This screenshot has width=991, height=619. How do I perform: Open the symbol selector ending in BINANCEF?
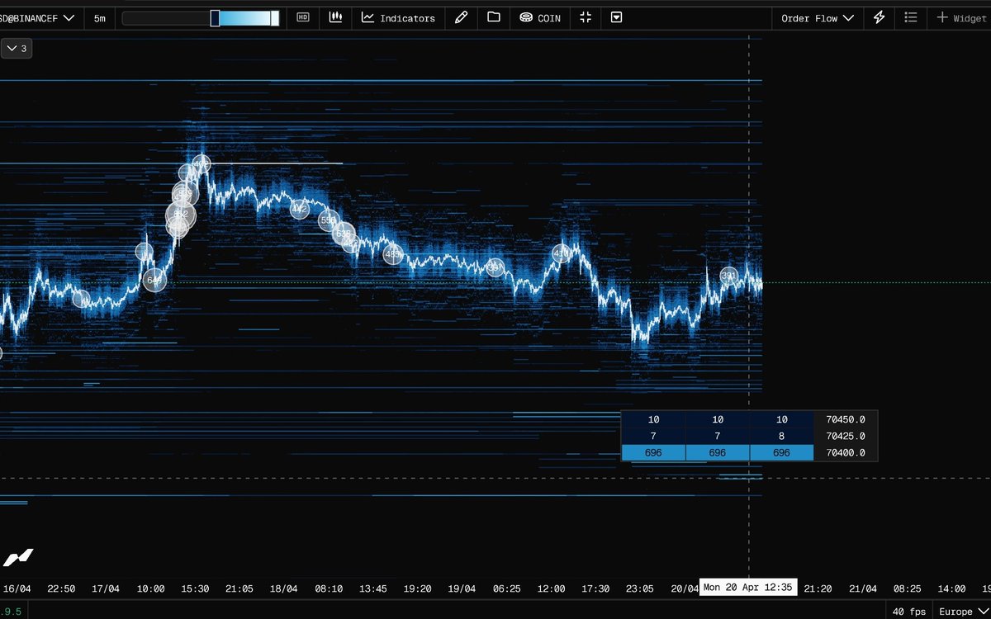(38, 17)
